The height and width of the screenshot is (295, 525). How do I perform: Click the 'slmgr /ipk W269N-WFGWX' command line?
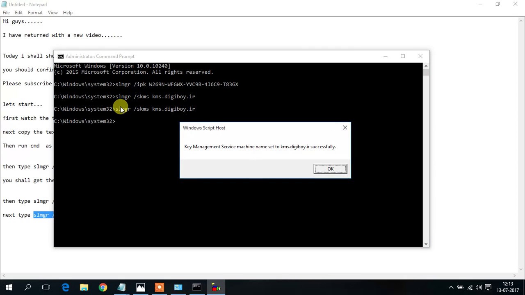click(177, 84)
